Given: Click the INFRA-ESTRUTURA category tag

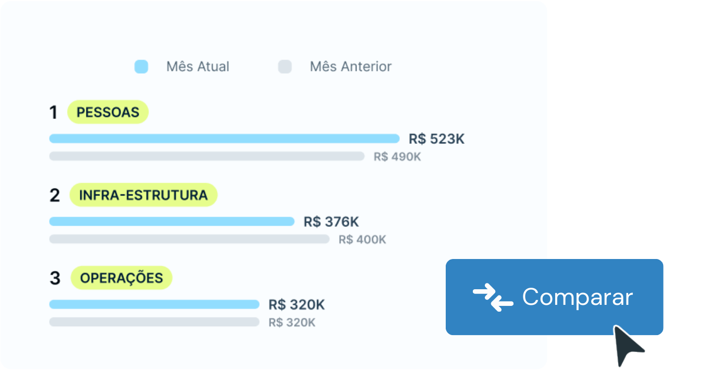Looking at the screenshot, I should point(143,195).
